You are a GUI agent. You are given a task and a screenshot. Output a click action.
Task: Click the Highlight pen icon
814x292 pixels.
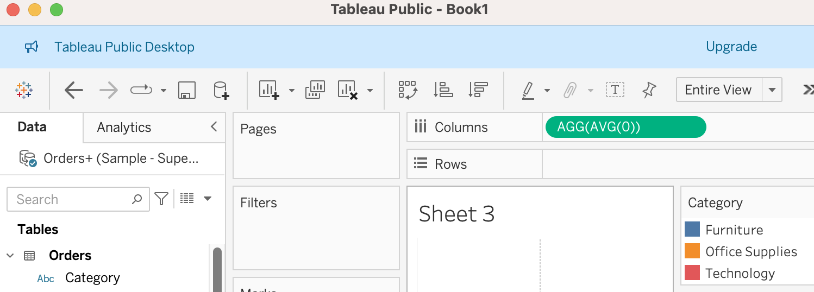coord(528,90)
